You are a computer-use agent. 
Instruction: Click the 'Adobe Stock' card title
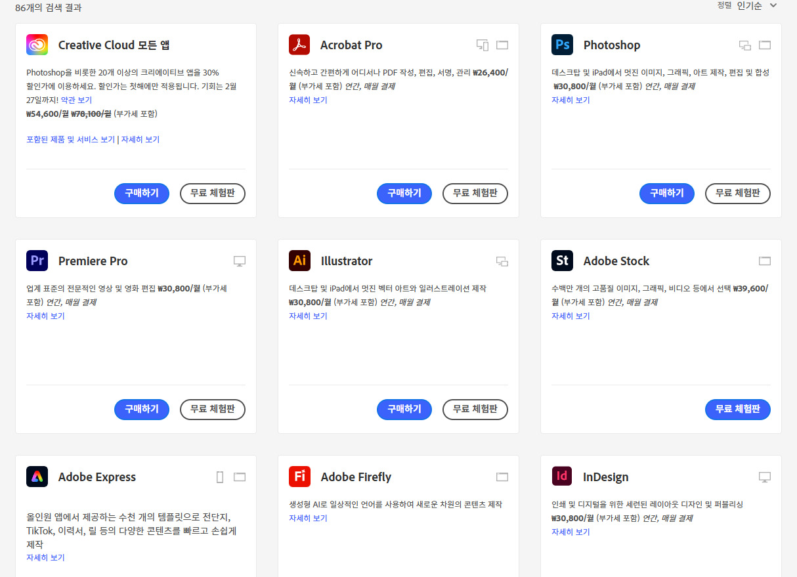[x=616, y=261]
